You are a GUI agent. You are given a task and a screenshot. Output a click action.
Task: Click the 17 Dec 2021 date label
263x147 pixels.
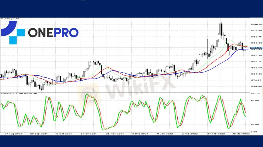point(140,134)
